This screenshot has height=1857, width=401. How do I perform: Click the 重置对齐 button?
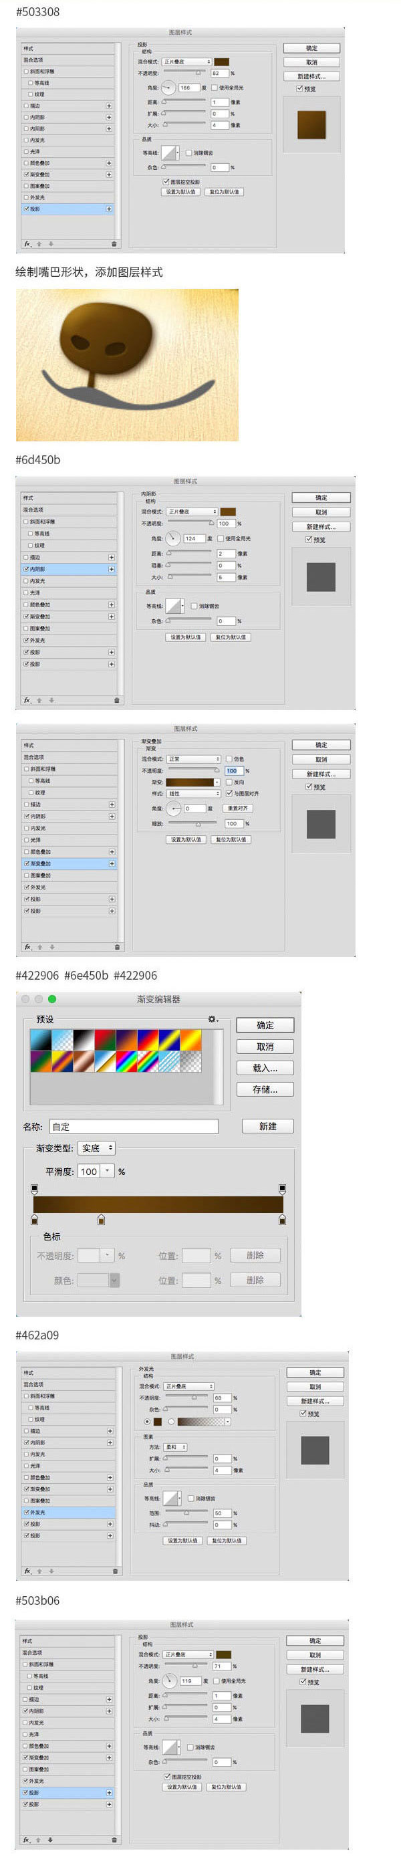[x=237, y=808]
